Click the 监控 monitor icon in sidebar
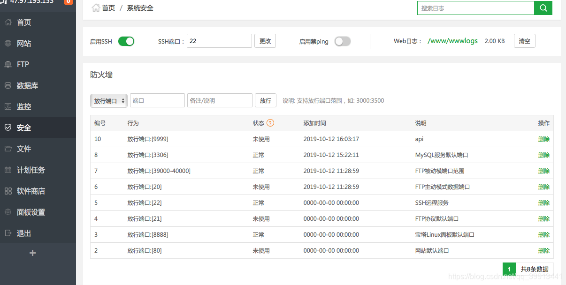The height and width of the screenshot is (285, 566). [8, 106]
